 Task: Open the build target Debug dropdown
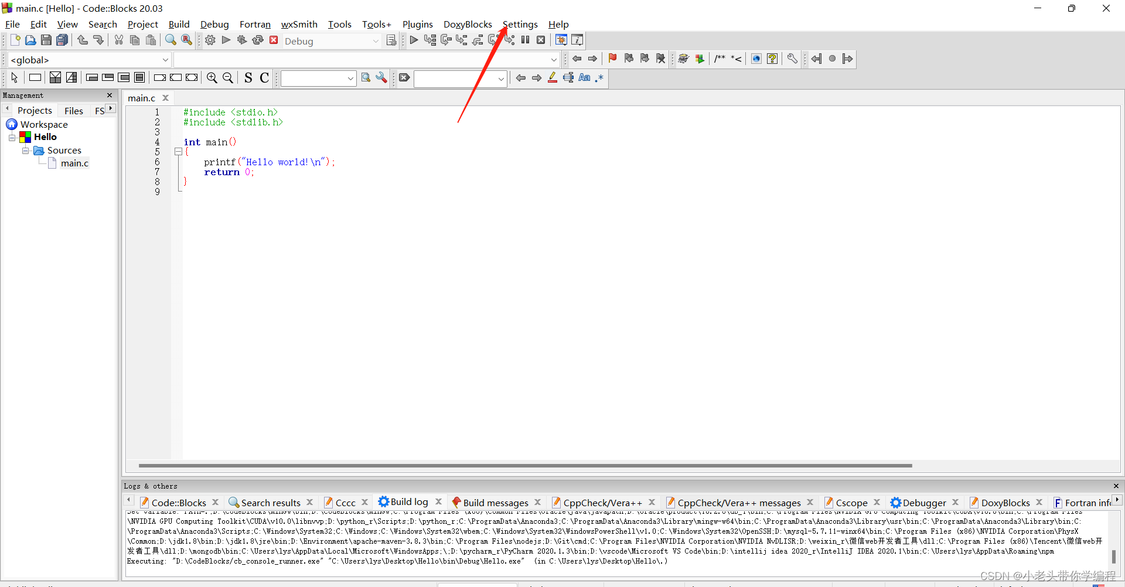pos(332,41)
